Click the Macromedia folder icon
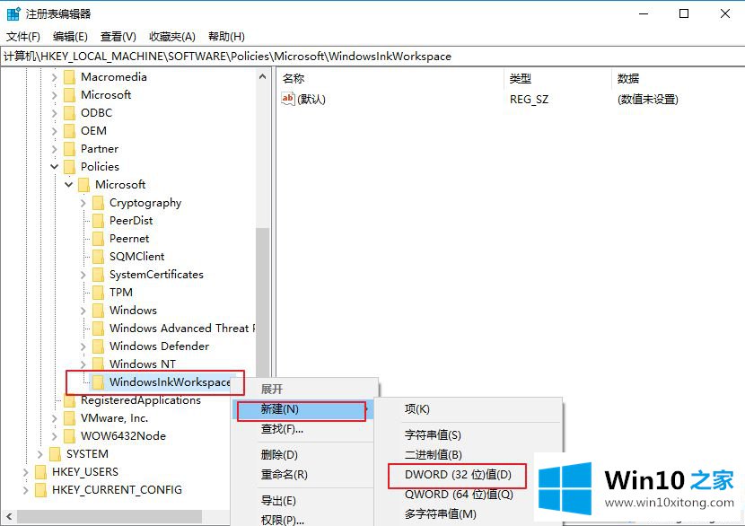The width and height of the screenshot is (745, 526). point(69,77)
